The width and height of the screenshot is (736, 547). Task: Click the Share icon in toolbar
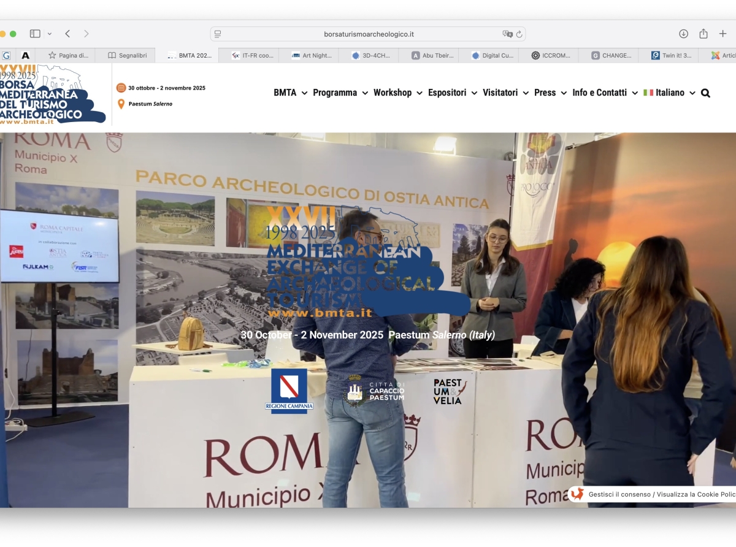click(x=703, y=34)
